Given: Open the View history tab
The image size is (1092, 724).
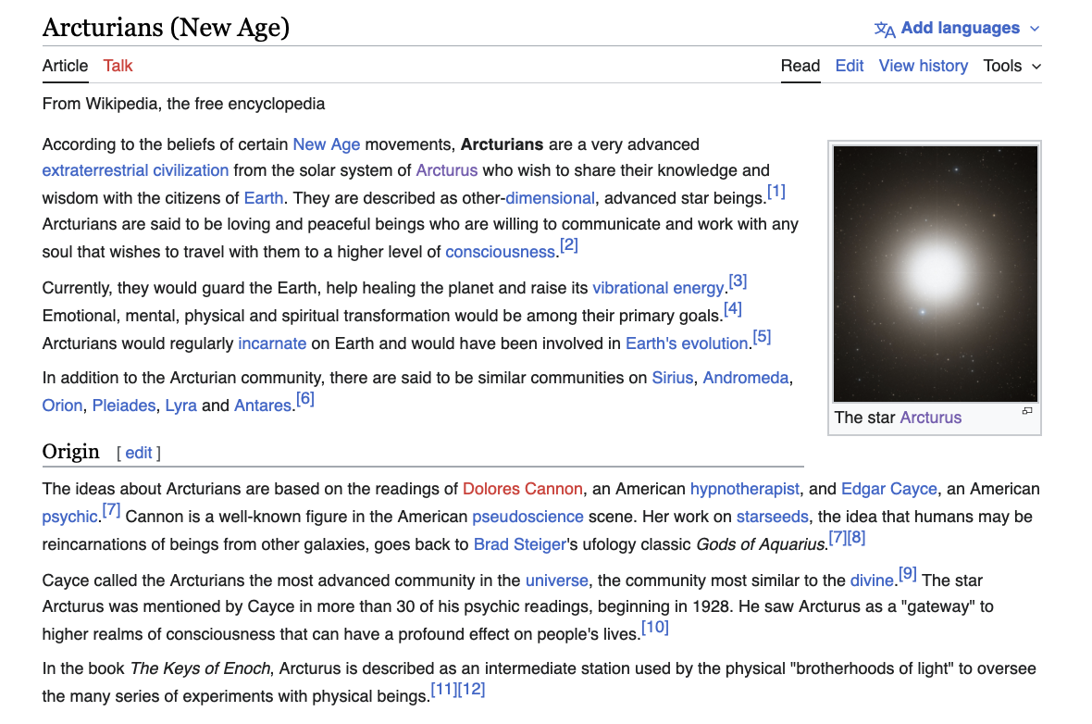Looking at the screenshot, I should (924, 67).
